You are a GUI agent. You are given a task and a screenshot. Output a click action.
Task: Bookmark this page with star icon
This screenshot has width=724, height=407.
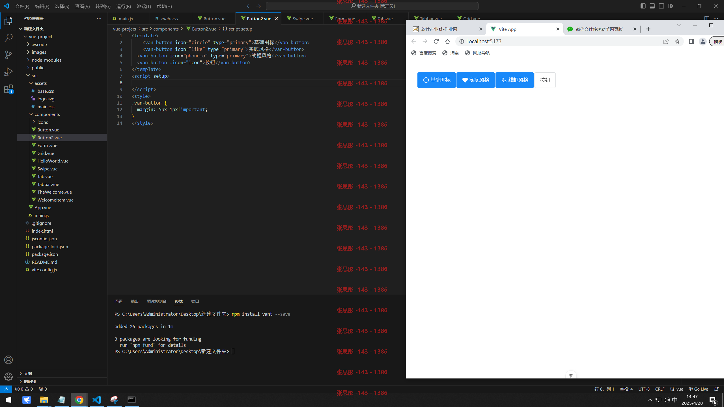pos(677,42)
